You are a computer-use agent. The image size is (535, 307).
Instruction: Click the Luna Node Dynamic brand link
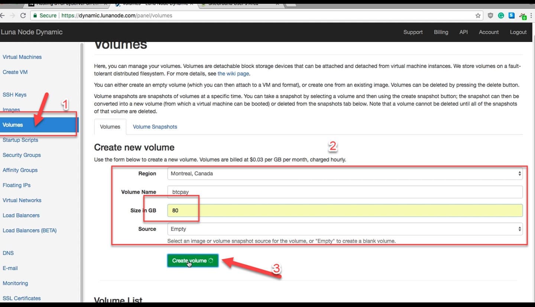coord(32,32)
